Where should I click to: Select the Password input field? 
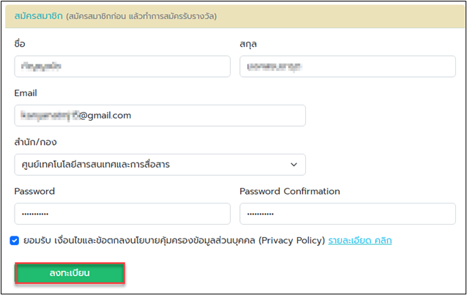[122, 214]
